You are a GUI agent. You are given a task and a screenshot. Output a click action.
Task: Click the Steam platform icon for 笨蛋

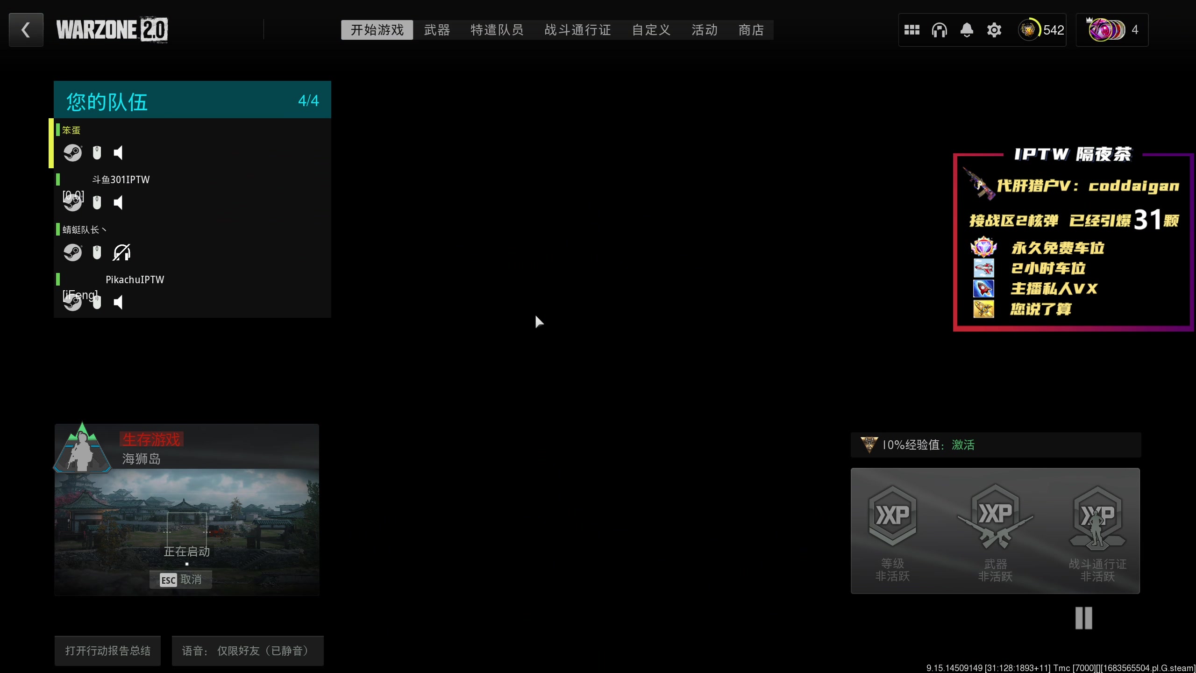(72, 153)
